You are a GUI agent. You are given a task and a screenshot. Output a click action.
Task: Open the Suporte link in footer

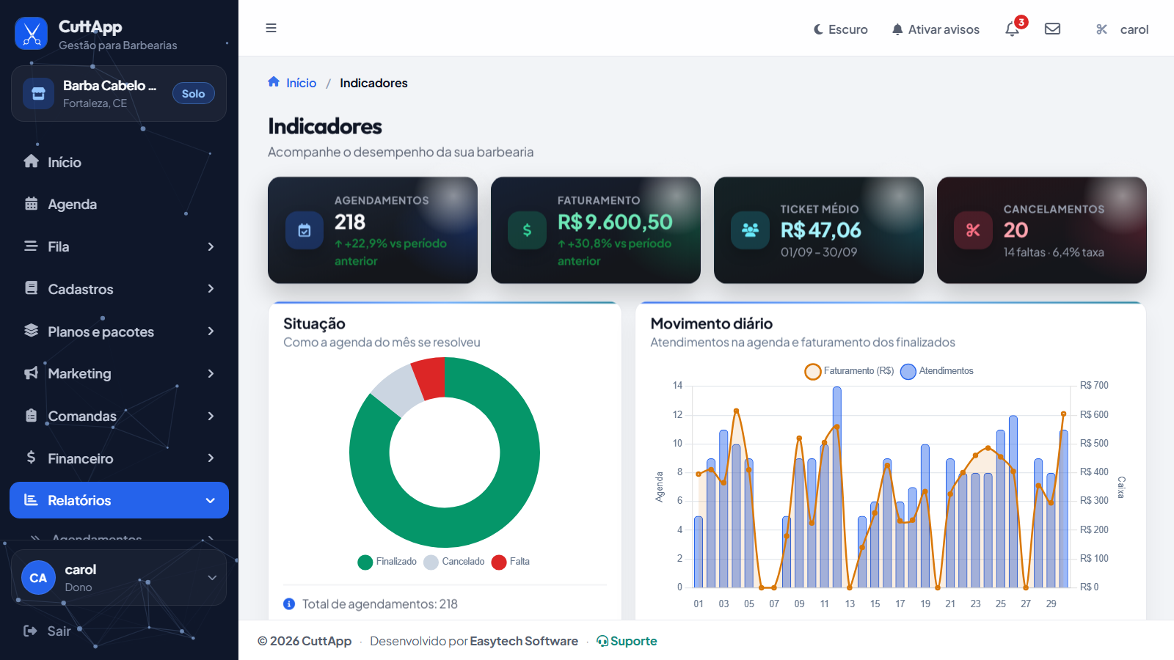point(627,641)
